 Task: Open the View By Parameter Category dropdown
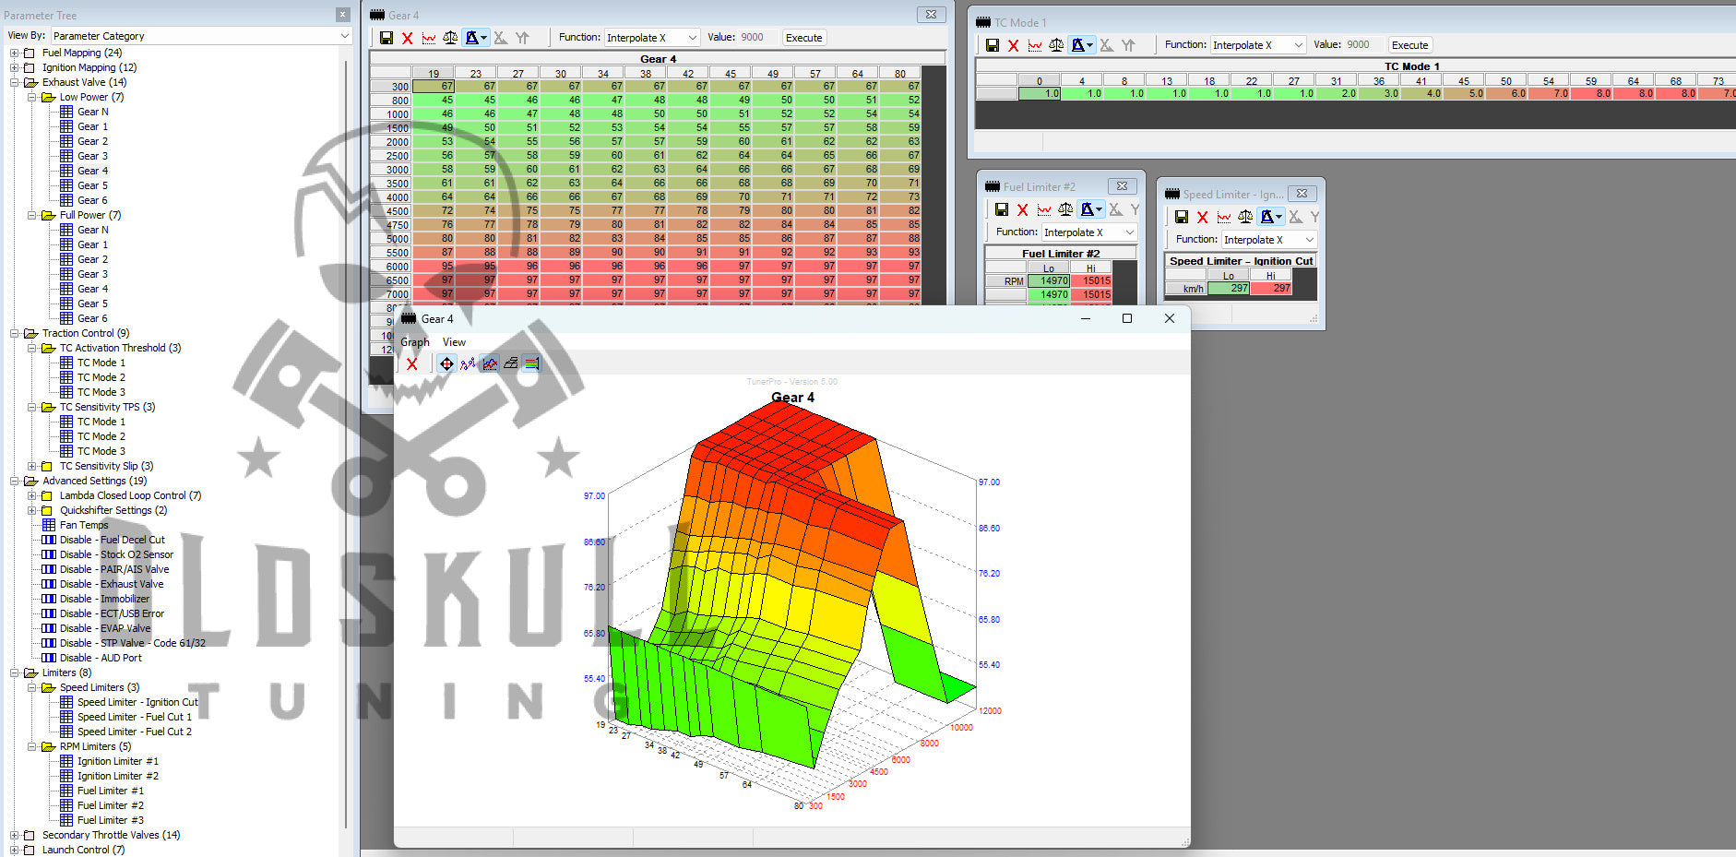point(201,36)
